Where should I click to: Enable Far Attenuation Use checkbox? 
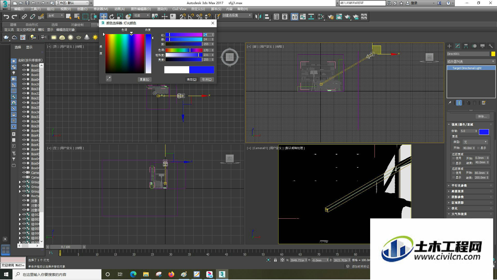click(454, 173)
